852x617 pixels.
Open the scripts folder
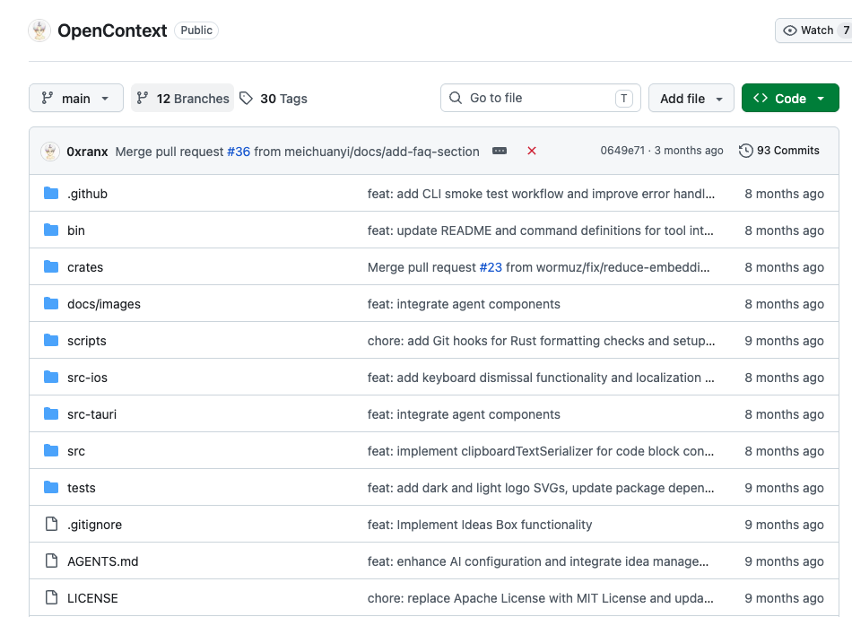pos(87,341)
